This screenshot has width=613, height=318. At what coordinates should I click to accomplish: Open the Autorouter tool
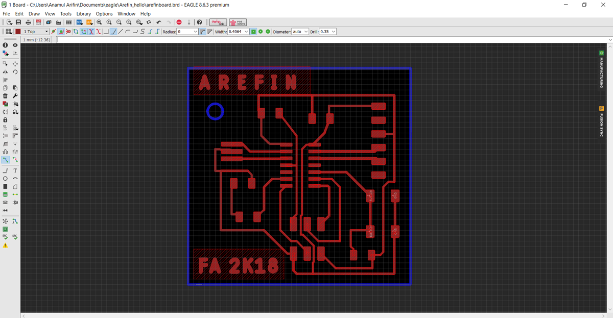pyautogui.click(x=15, y=221)
